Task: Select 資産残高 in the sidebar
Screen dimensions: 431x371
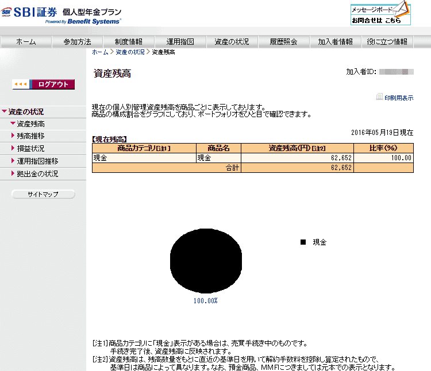Action: tap(30, 124)
